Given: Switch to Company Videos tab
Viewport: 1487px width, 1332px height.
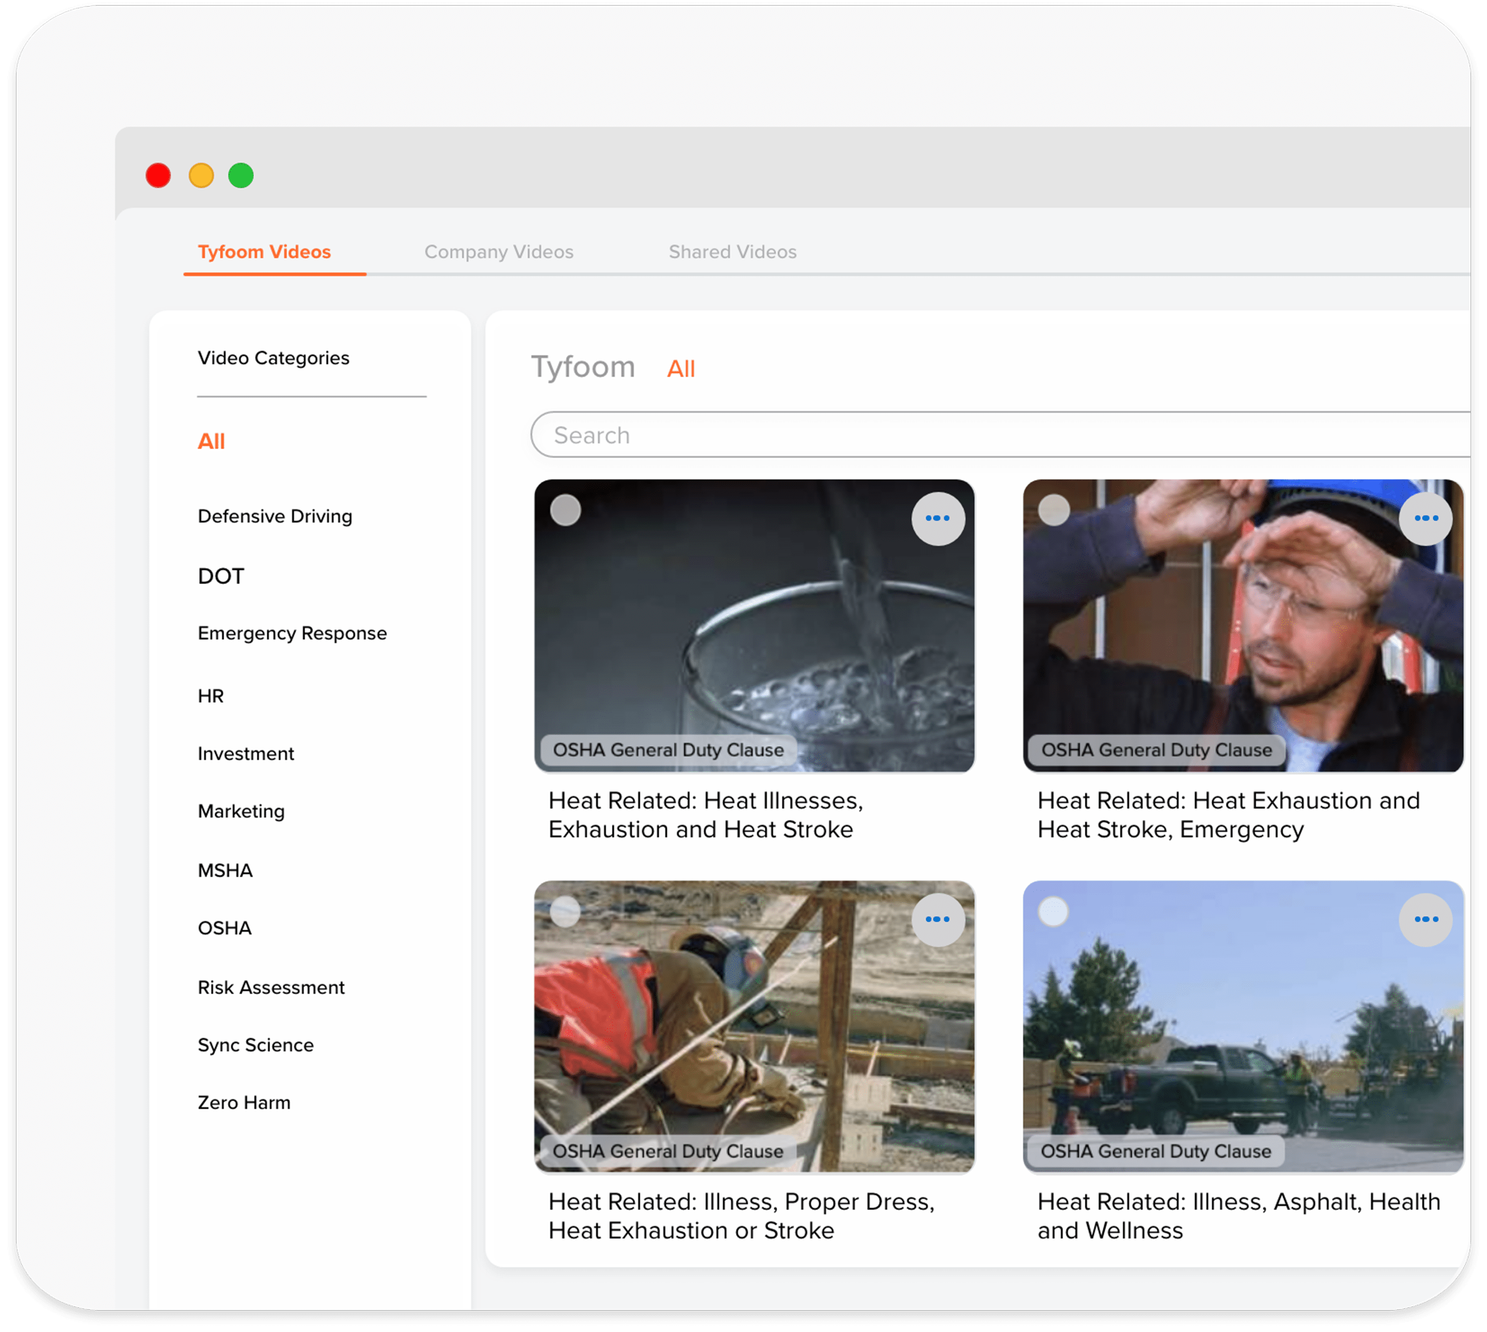Looking at the screenshot, I should coord(499,252).
